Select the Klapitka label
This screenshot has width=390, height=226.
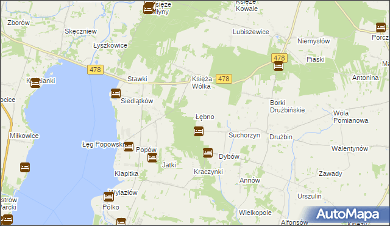pos(126,173)
